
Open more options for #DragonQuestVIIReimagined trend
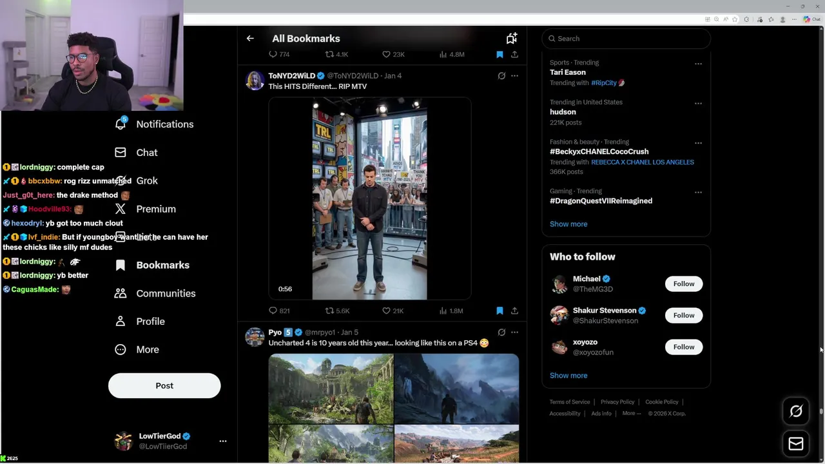coord(698,192)
